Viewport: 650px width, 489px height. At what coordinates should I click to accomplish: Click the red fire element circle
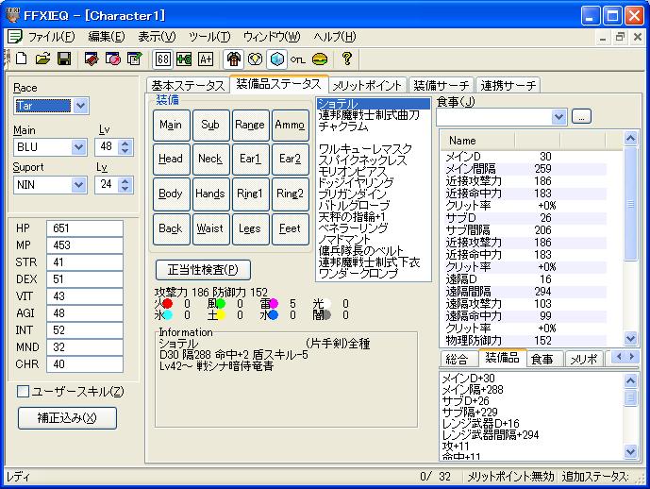[168, 304]
